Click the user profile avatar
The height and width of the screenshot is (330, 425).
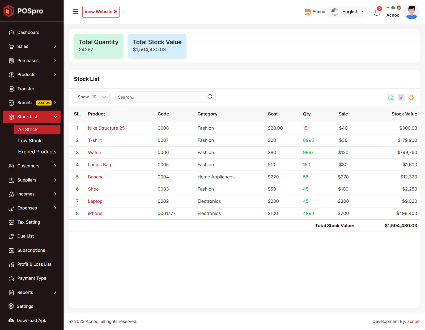pos(411,12)
